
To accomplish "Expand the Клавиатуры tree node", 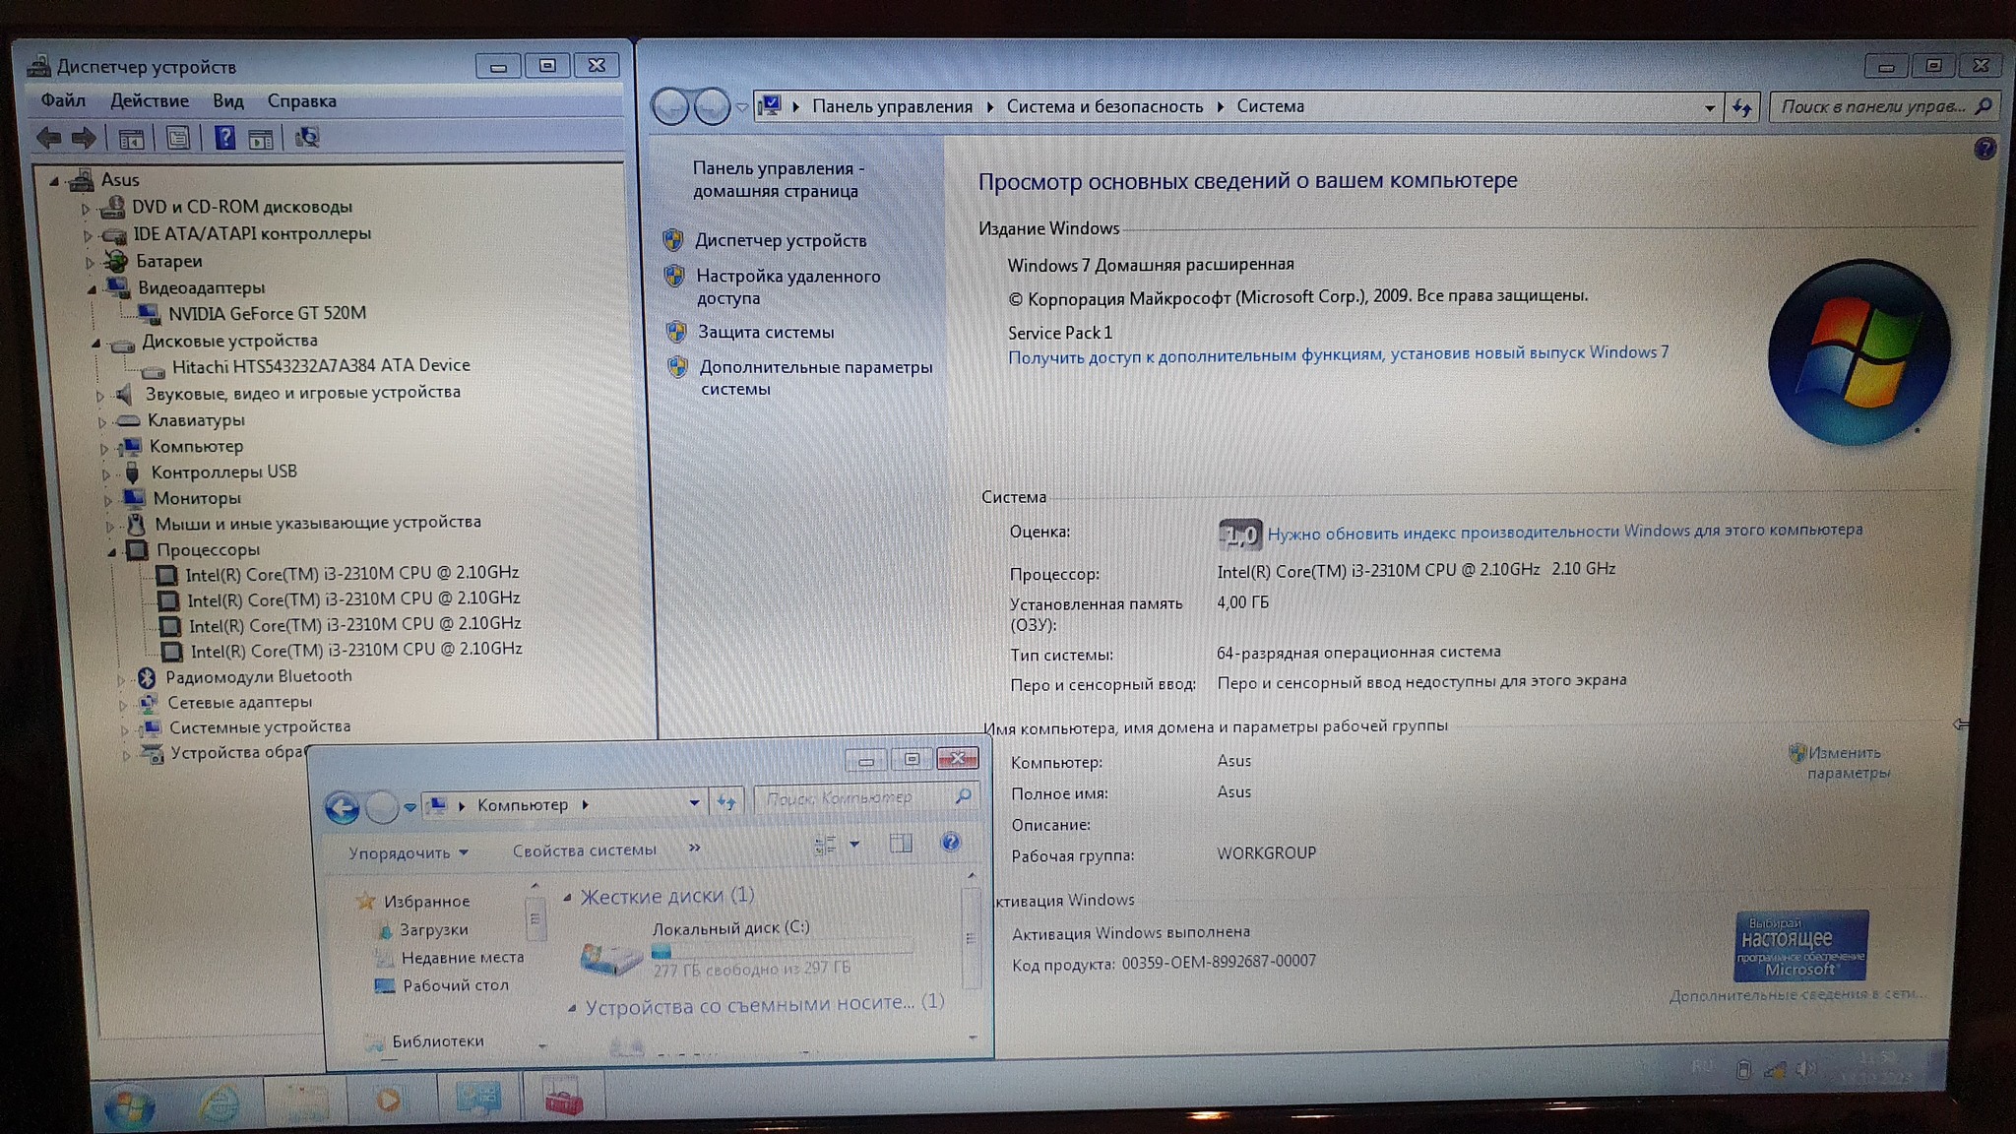I will tap(102, 422).
